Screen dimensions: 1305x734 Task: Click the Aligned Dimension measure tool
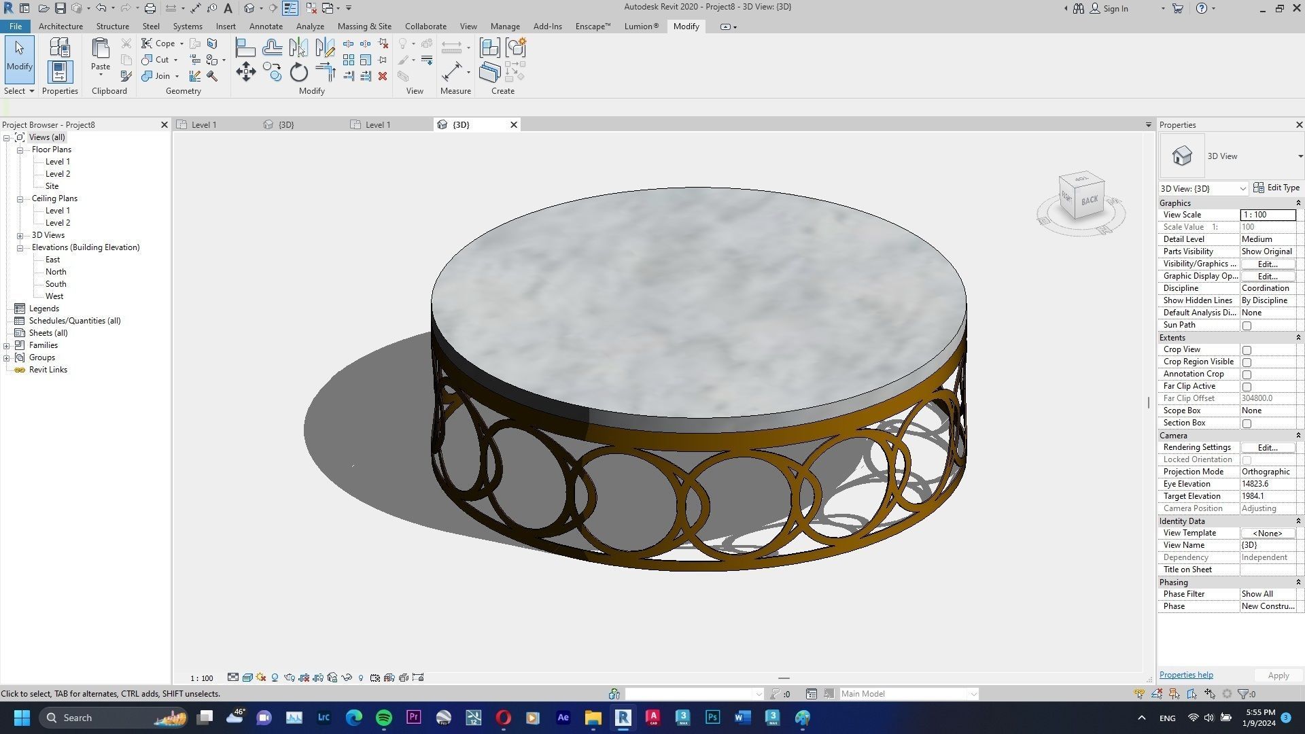click(x=452, y=72)
